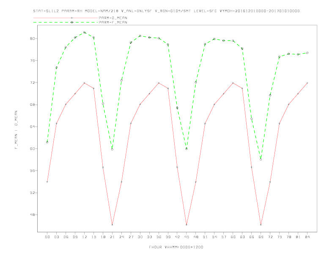335x258 pixels.
Task: Click x-axis tick label 03
Action: tap(56, 237)
